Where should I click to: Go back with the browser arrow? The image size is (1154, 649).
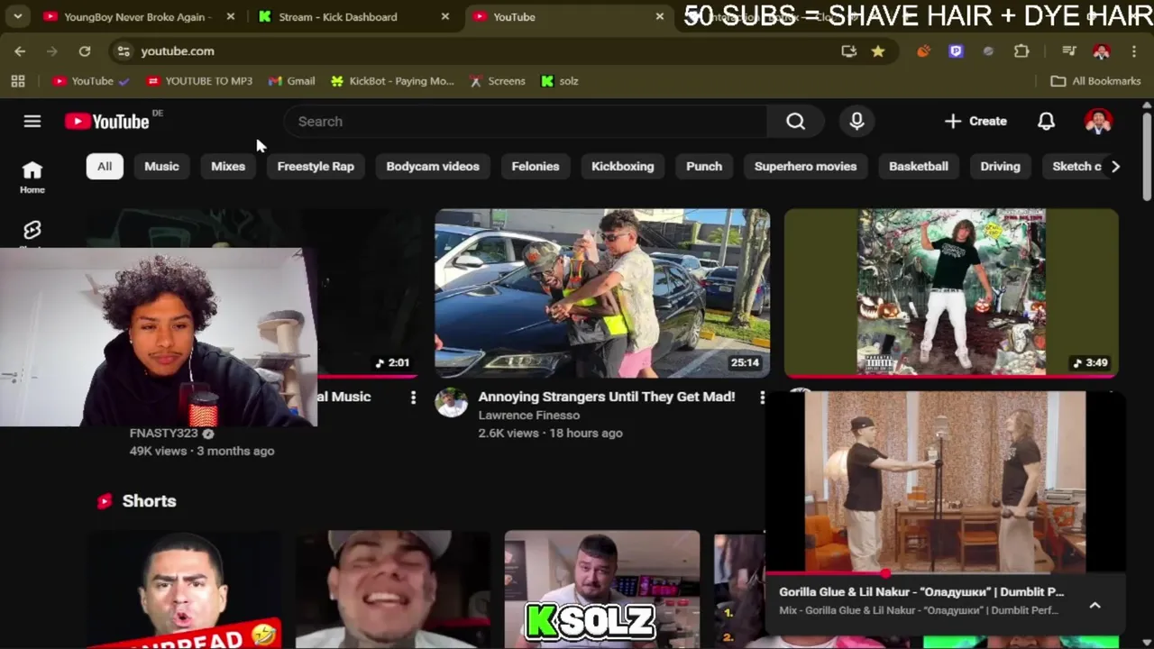20,51
